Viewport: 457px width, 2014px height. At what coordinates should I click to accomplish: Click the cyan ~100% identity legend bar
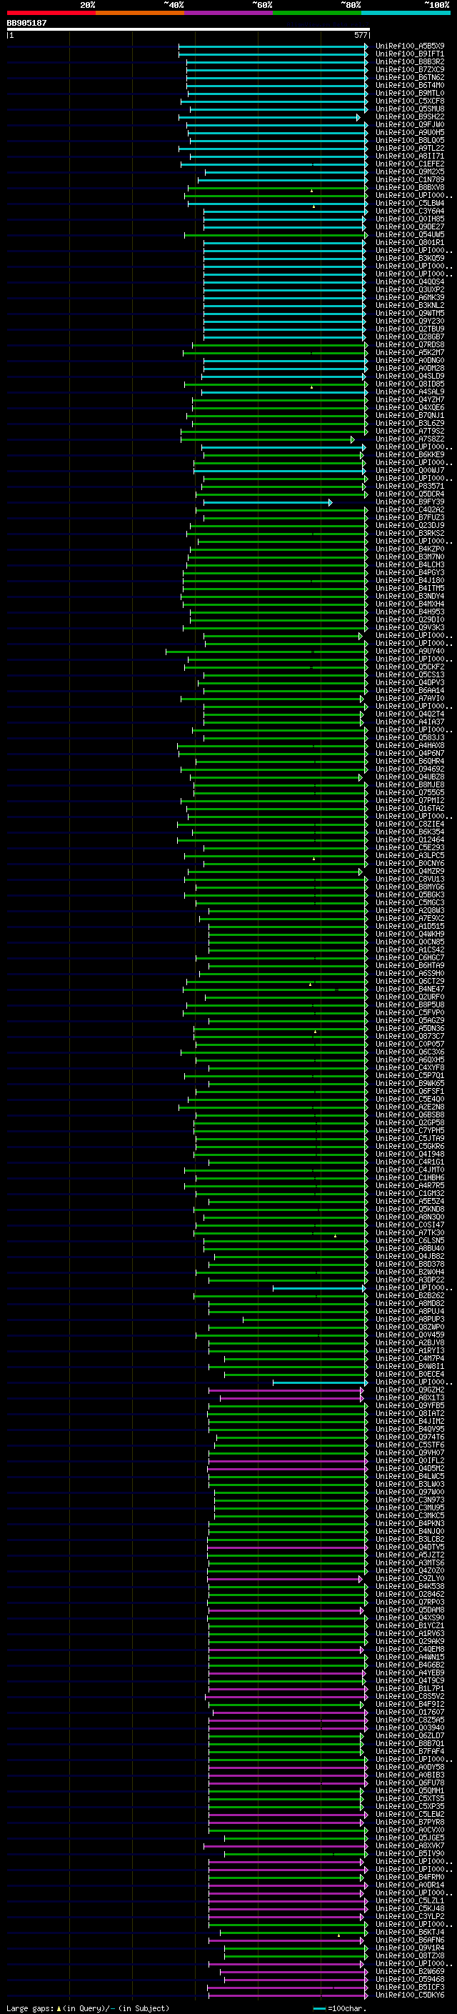coord(406,13)
